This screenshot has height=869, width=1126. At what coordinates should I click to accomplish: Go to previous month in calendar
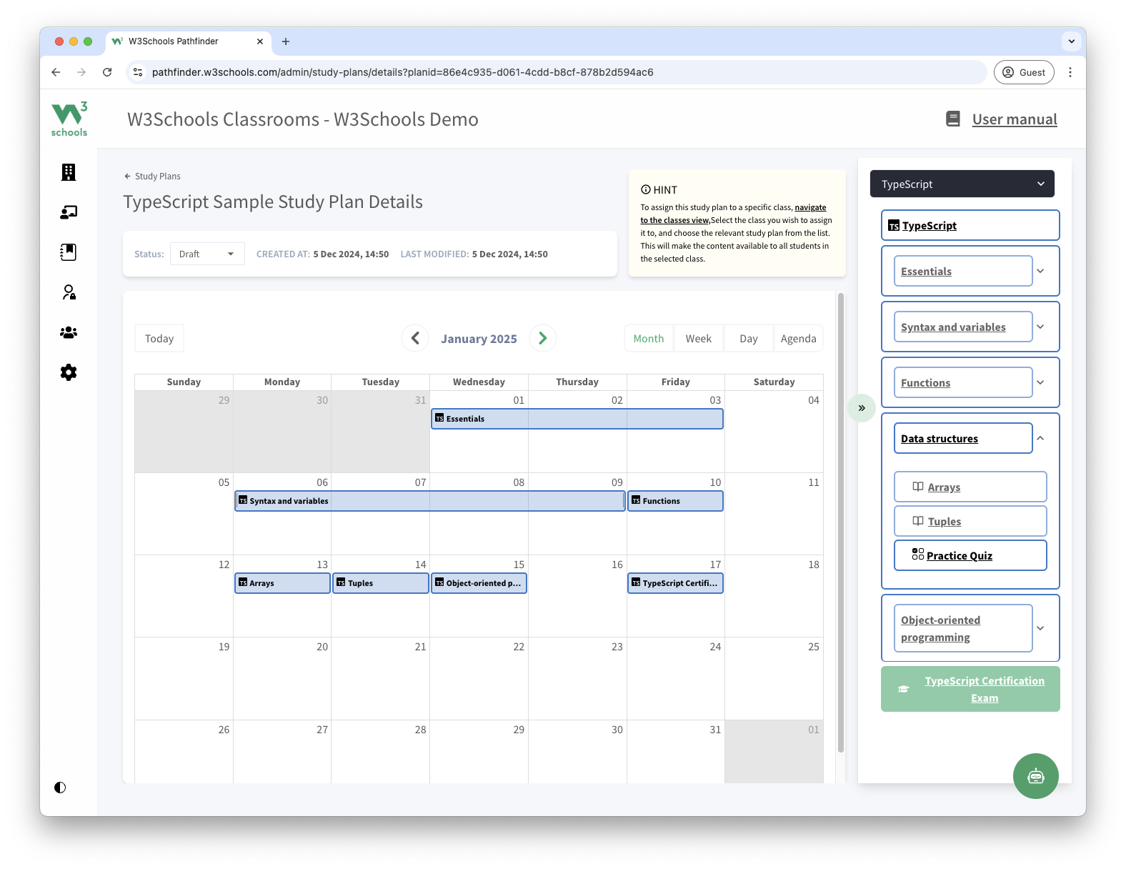(415, 338)
